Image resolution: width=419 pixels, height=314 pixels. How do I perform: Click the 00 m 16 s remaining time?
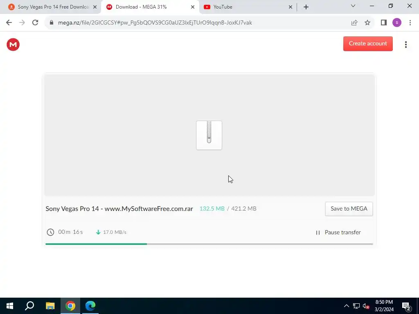pyautogui.click(x=70, y=232)
